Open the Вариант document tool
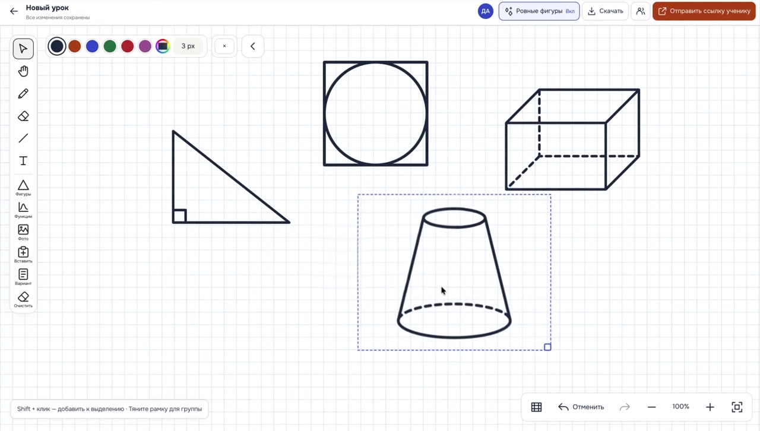Viewport: 760px width, 431px height. [23, 277]
